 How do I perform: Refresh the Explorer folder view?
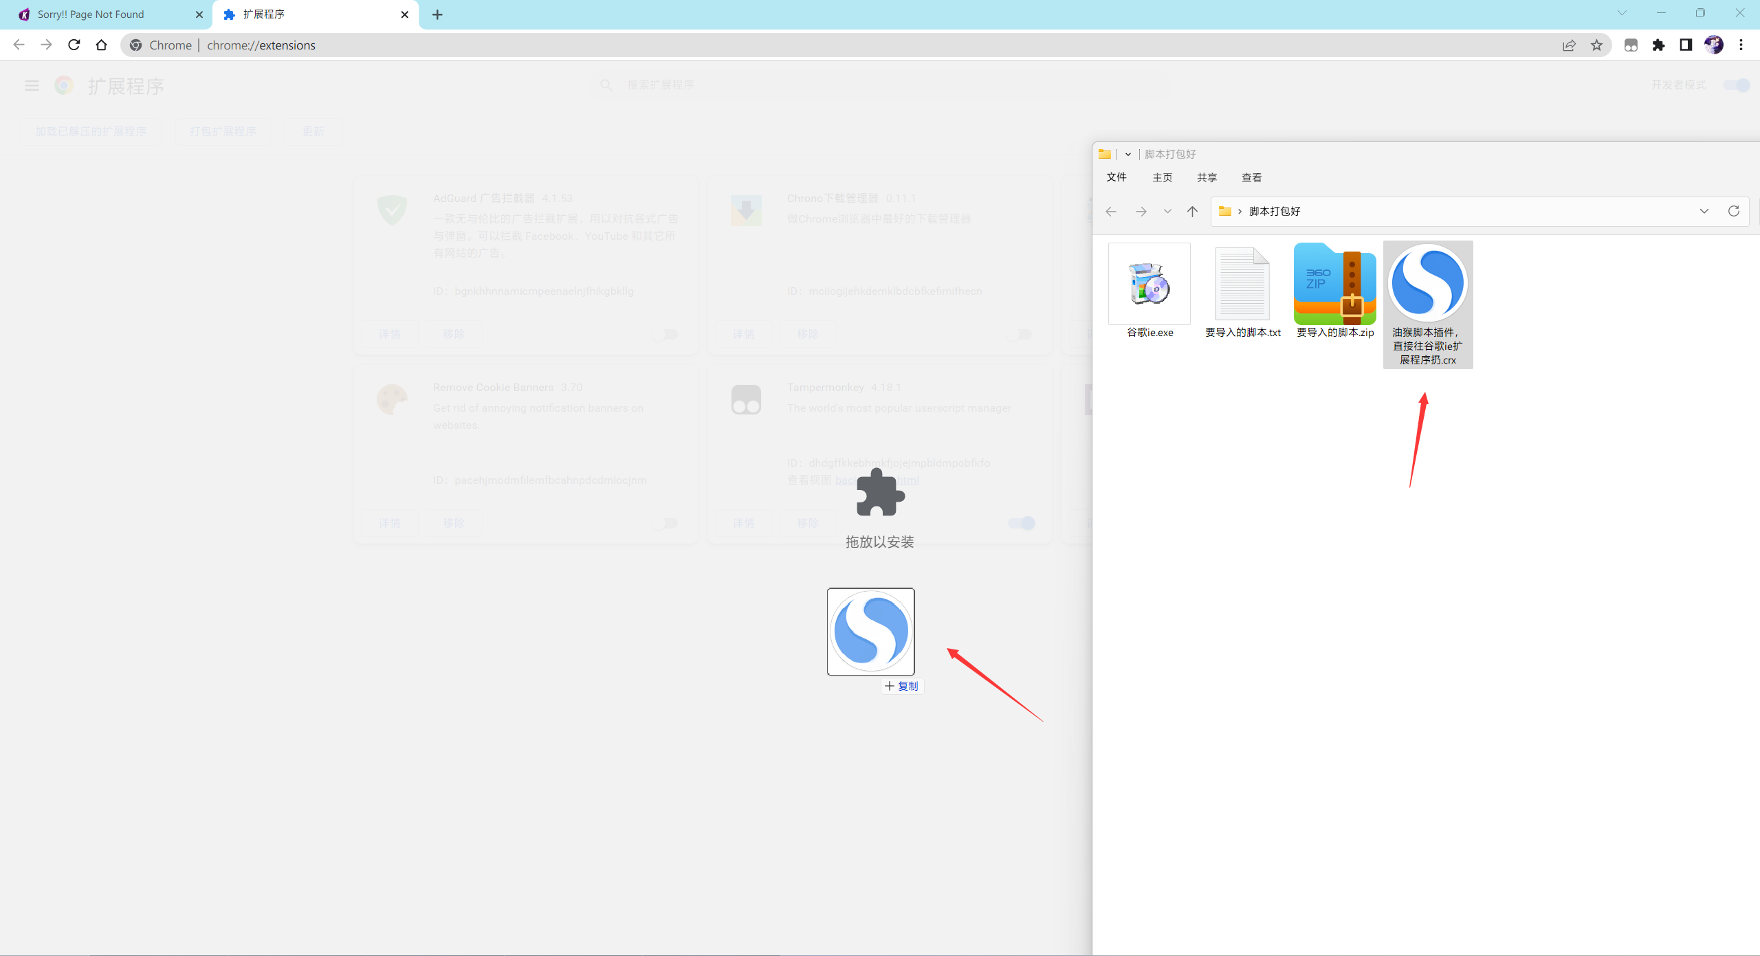click(x=1734, y=212)
